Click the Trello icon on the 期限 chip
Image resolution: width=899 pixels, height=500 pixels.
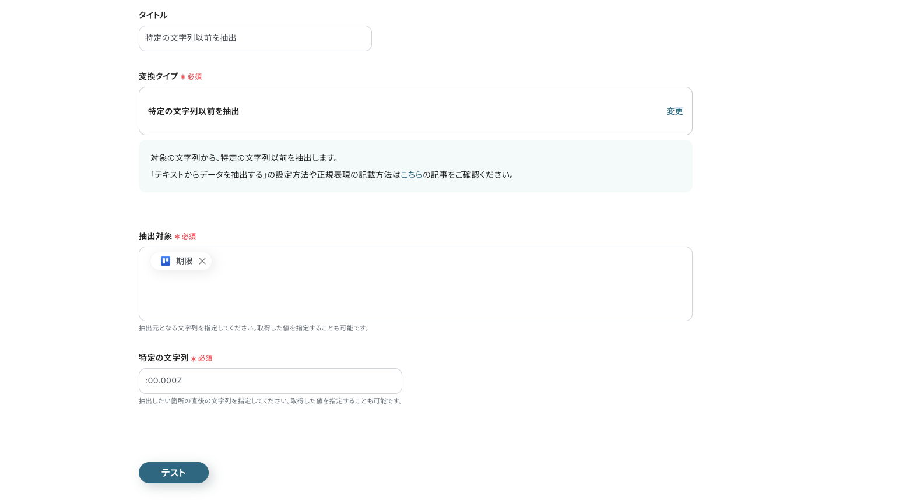166,261
